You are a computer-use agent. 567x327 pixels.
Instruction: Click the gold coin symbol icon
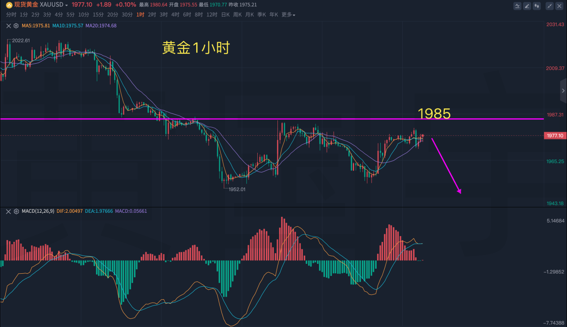click(9, 4)
